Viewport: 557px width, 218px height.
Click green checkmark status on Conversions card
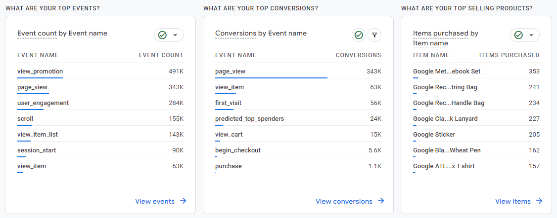359,35
